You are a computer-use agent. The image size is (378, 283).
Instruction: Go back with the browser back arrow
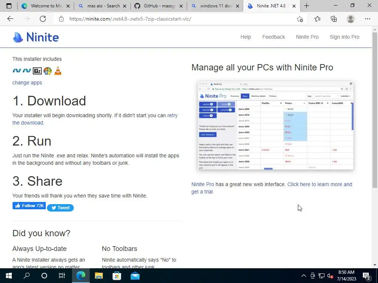tap(10, 19)
